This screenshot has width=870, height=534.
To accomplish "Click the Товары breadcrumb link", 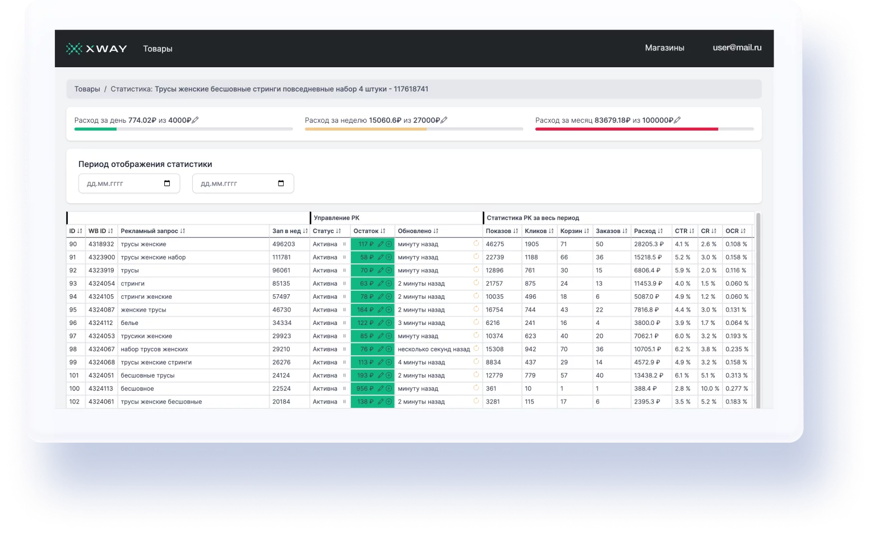I will pos(87,89).
